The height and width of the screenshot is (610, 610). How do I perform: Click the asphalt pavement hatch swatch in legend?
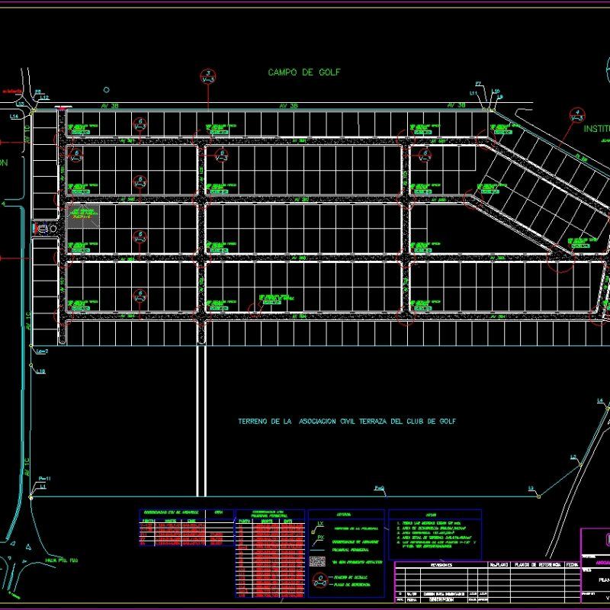pos(318,560)
